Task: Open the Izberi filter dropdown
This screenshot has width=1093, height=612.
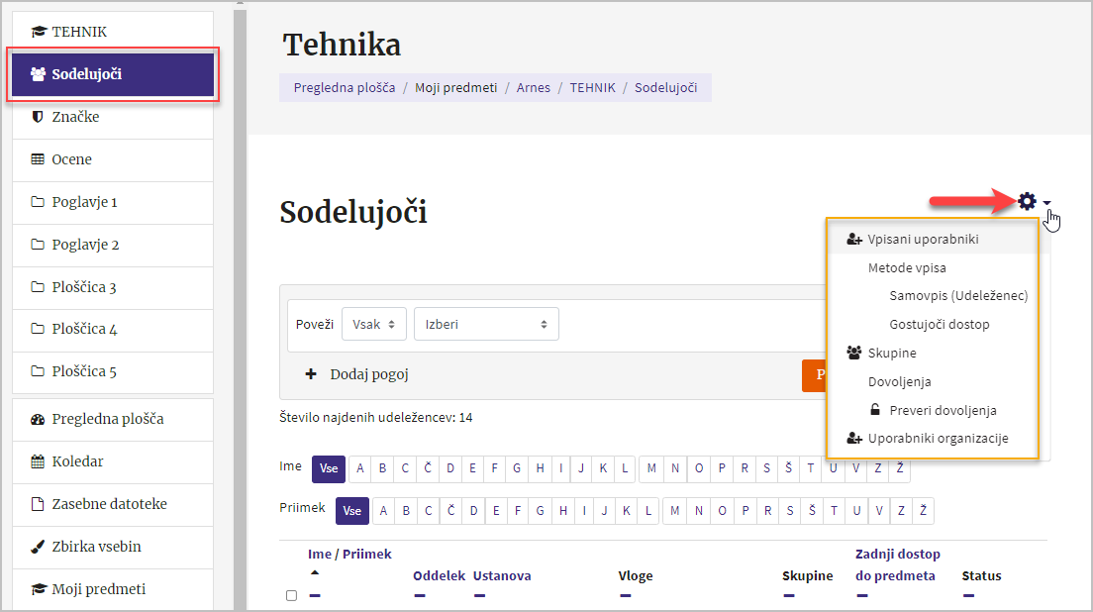Action: 486,324
